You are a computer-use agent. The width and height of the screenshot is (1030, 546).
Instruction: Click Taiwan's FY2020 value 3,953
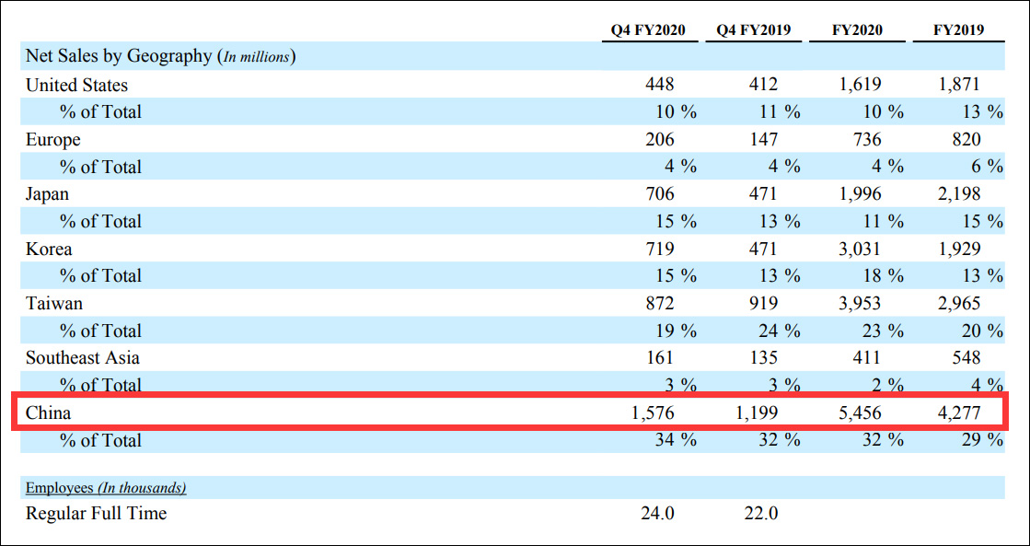click(860, 303)
